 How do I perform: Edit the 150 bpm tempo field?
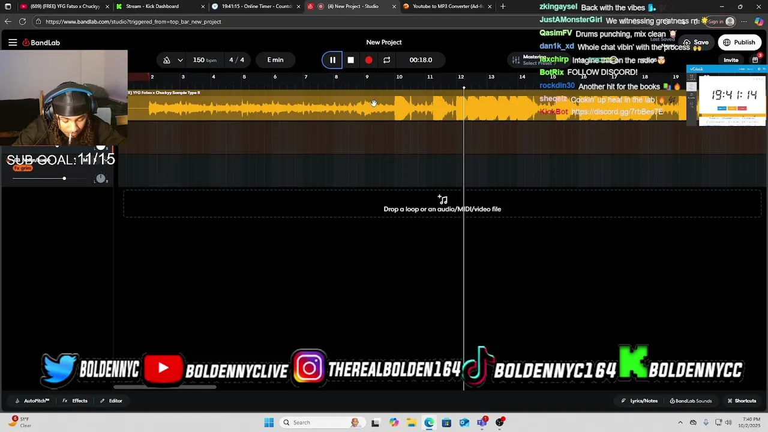coord(205,60)
